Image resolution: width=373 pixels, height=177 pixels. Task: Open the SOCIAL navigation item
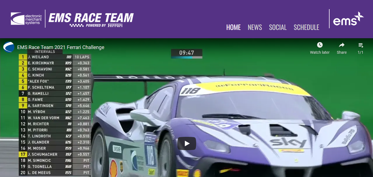pyautogui.click(x=278, y=27)
